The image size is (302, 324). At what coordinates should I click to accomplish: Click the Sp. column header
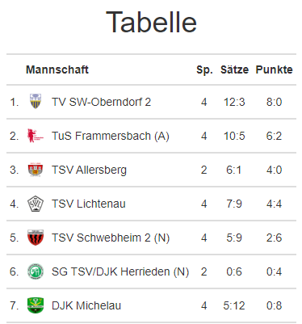point(204,70)
